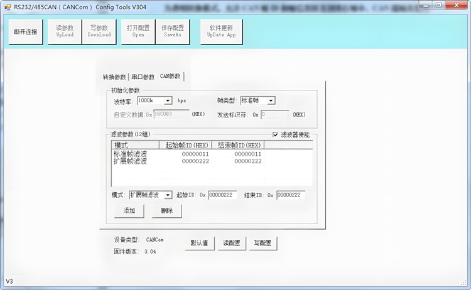
Task: Click 保存配置 SaveAs toolbar button
Action: coord(173,31)
